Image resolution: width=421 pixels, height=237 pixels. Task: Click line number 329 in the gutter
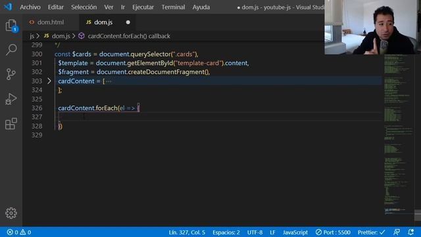pos(37,135)
